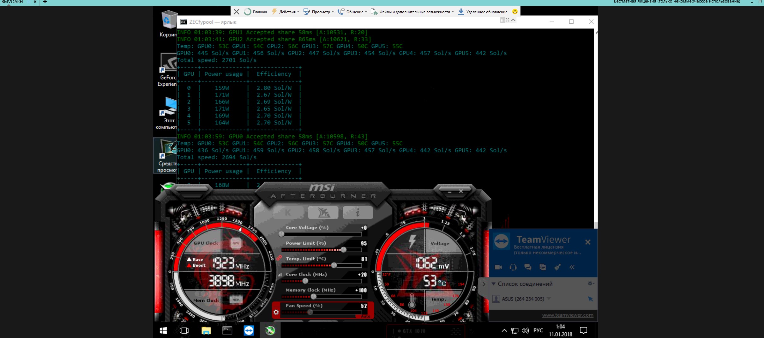Open Файлы и дополнительные возможности menu
The height and width of the screenshot is (338, 764).
(412, 12)
